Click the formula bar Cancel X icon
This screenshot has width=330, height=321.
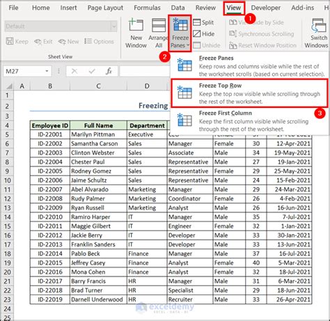click(74, 71)
